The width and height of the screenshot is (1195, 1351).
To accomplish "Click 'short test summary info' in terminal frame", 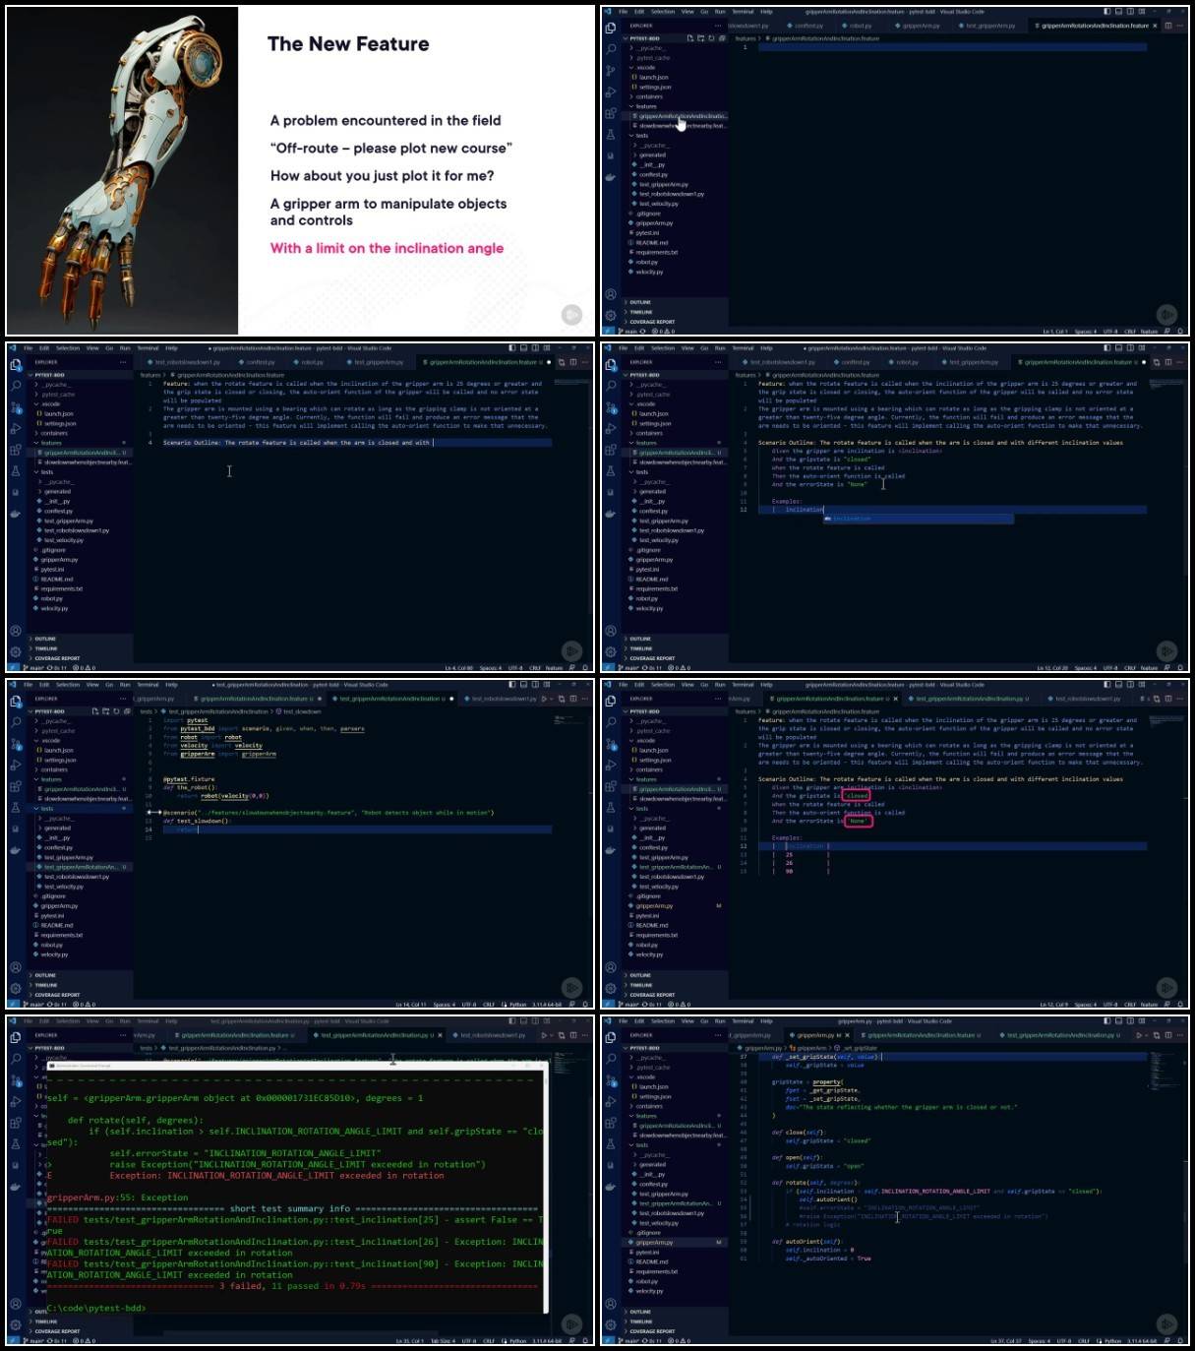I will click(291, 1209).
